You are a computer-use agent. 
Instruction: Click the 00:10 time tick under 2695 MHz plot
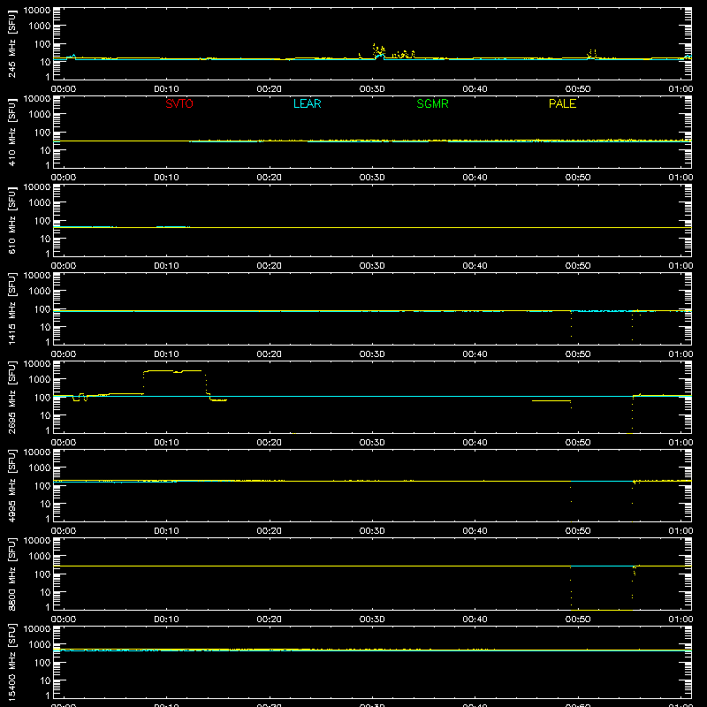click(166, 443)
